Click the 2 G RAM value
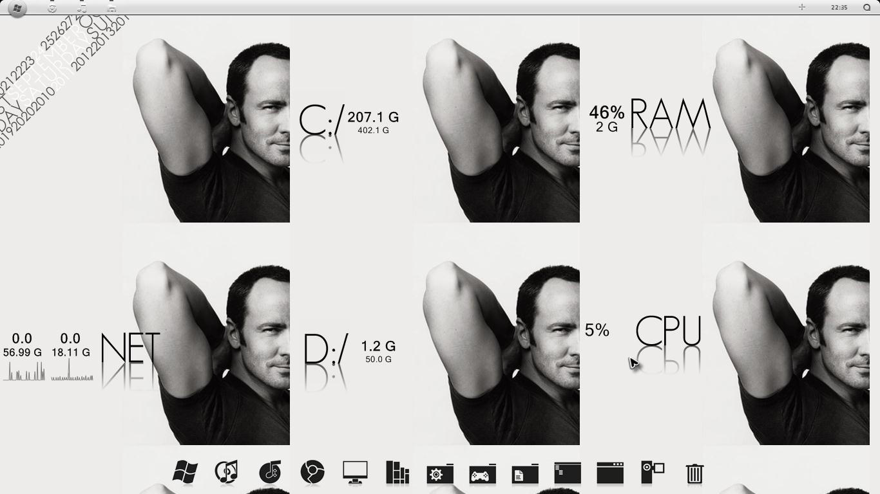Viewport: 880px width, 494px height. pos(607,127)
